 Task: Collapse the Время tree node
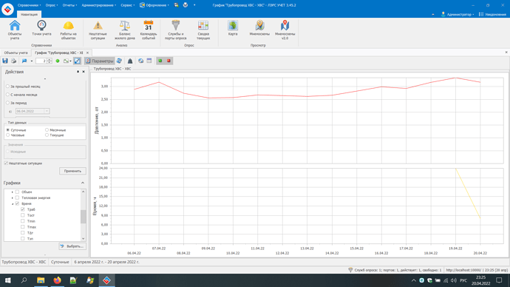(13, 203)
